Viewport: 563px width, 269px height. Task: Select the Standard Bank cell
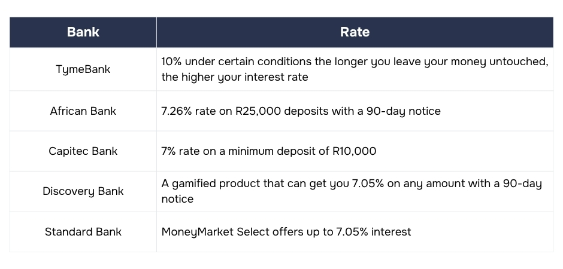coord(83,232)
